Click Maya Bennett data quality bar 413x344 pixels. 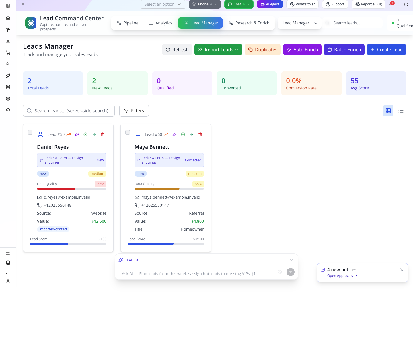coord(169,189)
